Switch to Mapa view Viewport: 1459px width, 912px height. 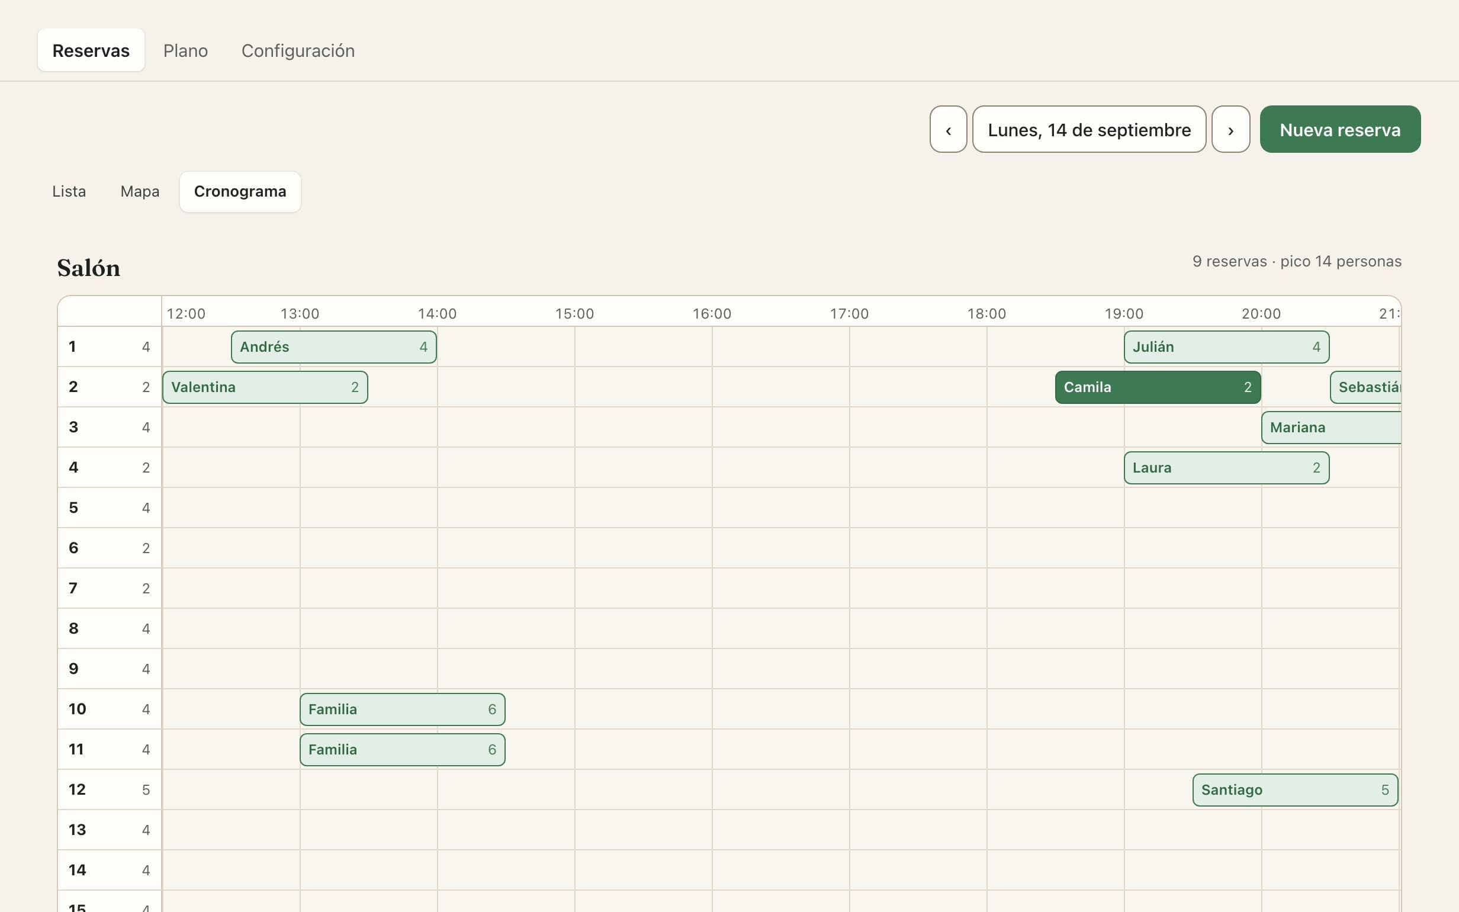click(140, 191)
